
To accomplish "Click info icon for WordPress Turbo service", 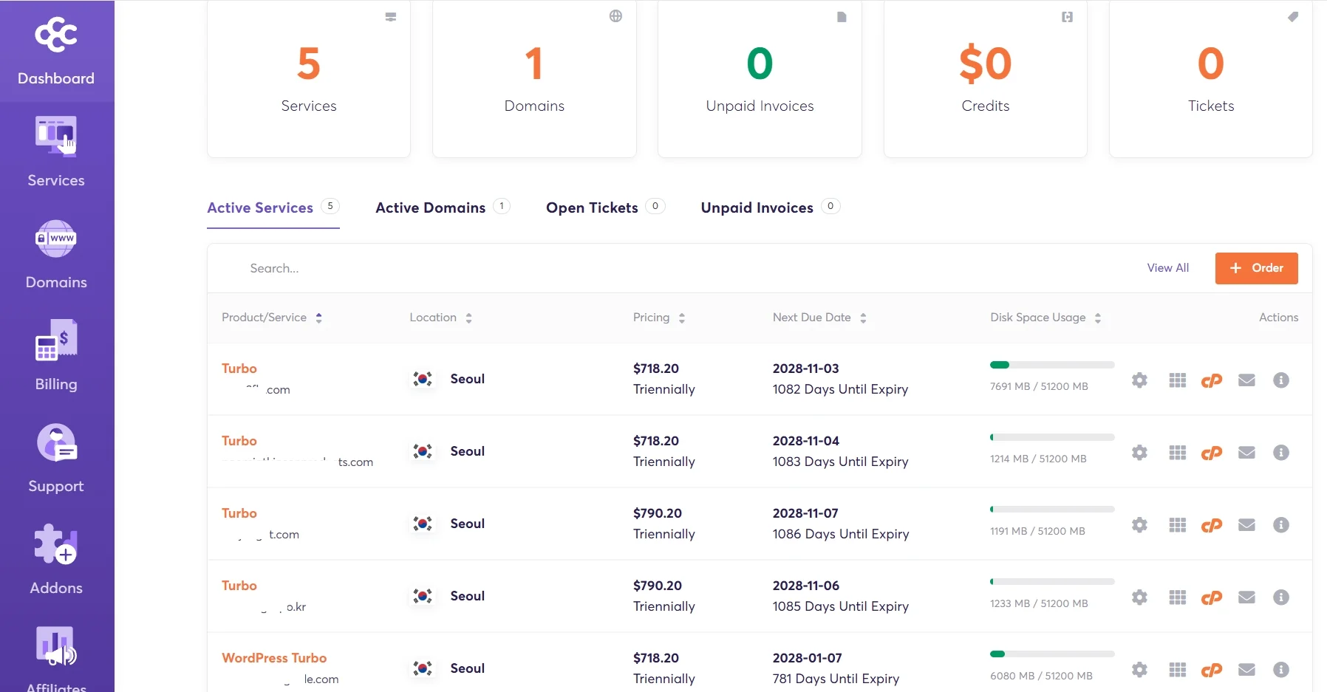I will [x=1281, y=670].
